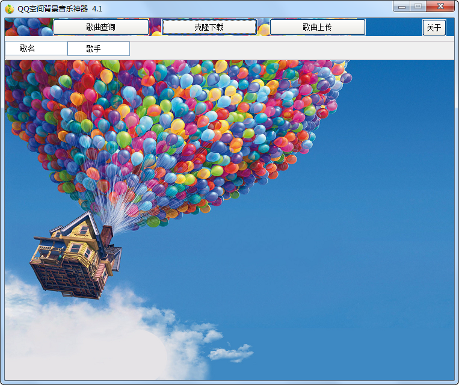459x385 pixels.
Task: Click the 歌曲查询 button
Action: tap(100, 27)
